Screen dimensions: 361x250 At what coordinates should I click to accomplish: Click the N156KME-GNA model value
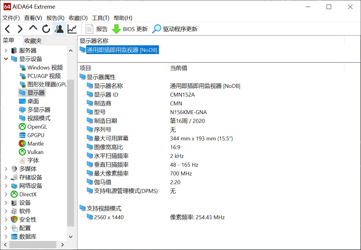tap(188, 112)
